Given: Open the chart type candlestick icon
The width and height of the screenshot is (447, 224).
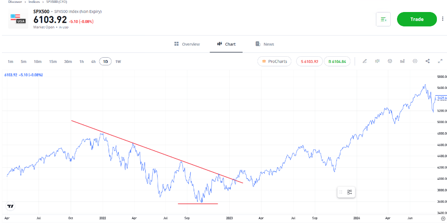Looking at the screenshot, I should [x=377, y=61].
